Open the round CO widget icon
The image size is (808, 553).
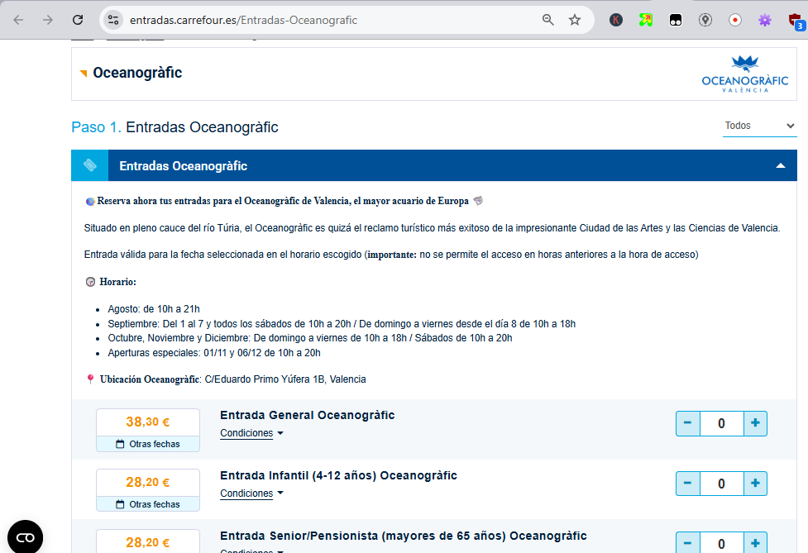click(25, 536)
